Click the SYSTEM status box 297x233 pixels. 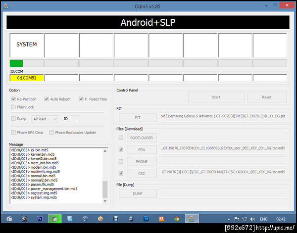tap(27, 45)
